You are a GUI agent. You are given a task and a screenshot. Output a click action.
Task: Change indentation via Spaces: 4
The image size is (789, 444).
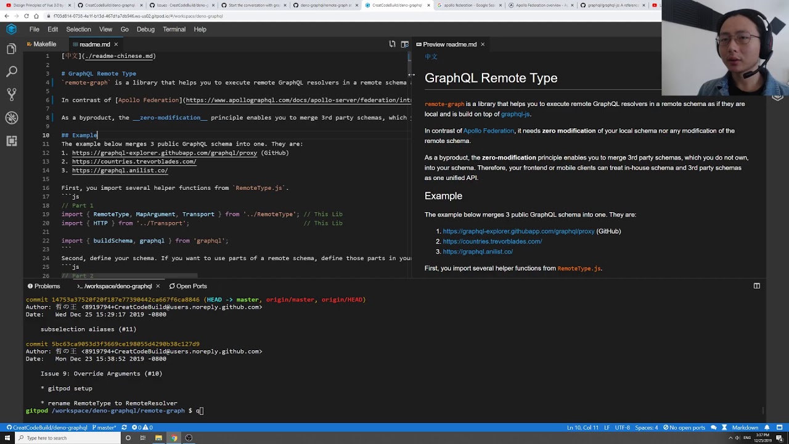(647, 427)
